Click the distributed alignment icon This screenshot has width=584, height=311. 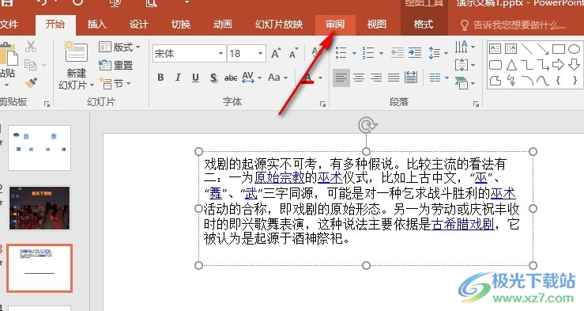pos(411,78)
